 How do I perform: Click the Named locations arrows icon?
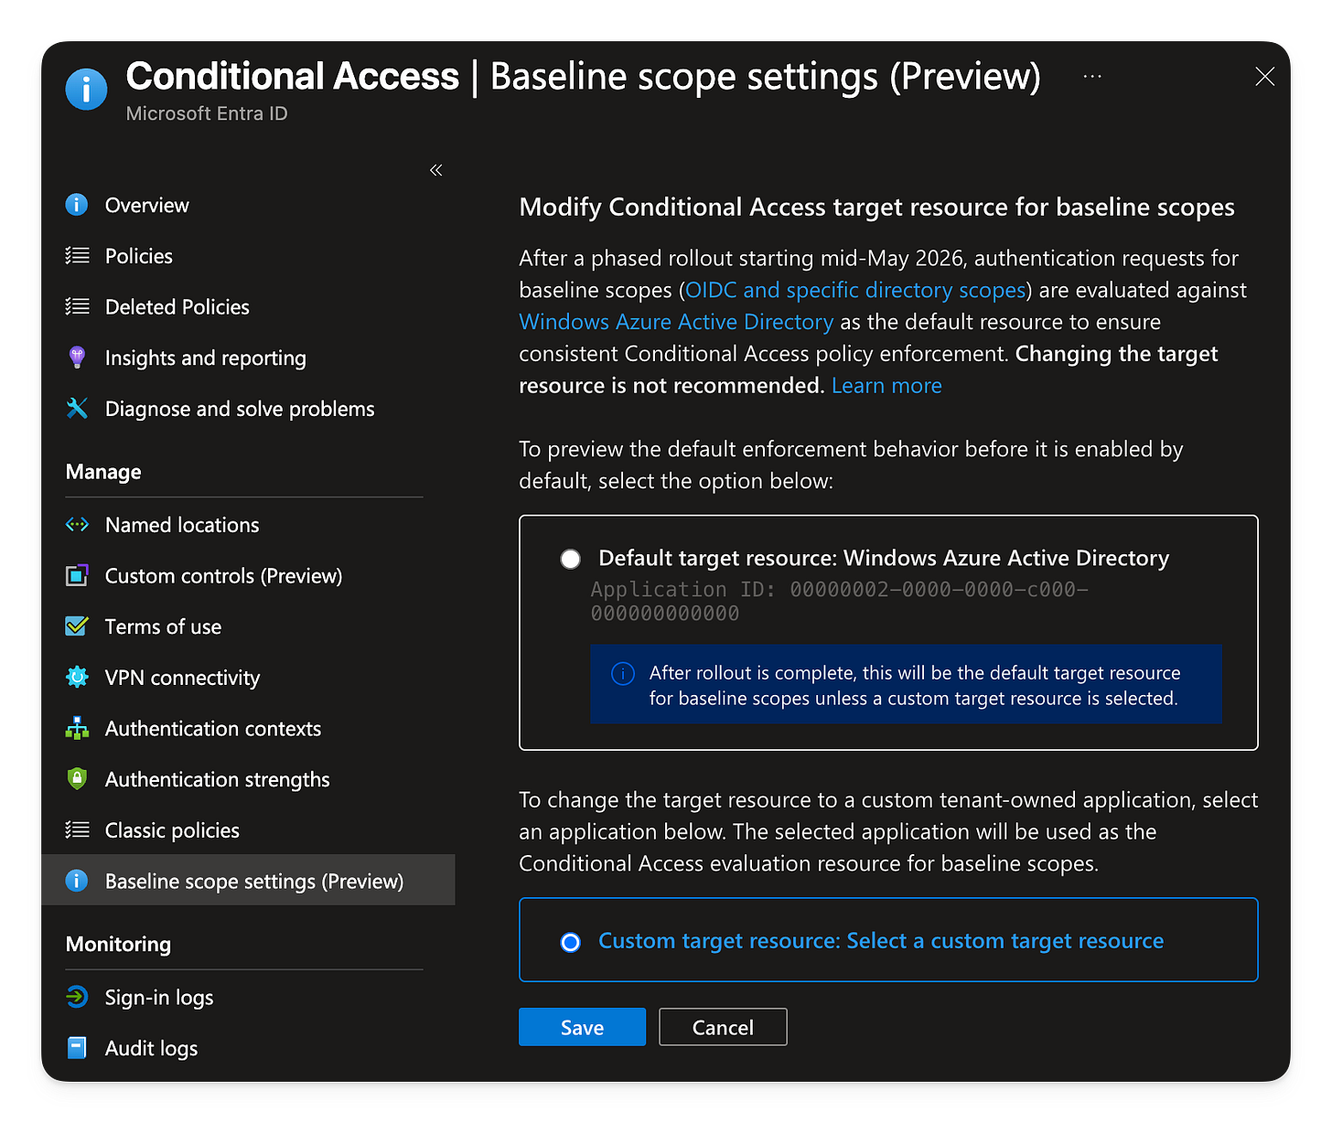(77, 524)
